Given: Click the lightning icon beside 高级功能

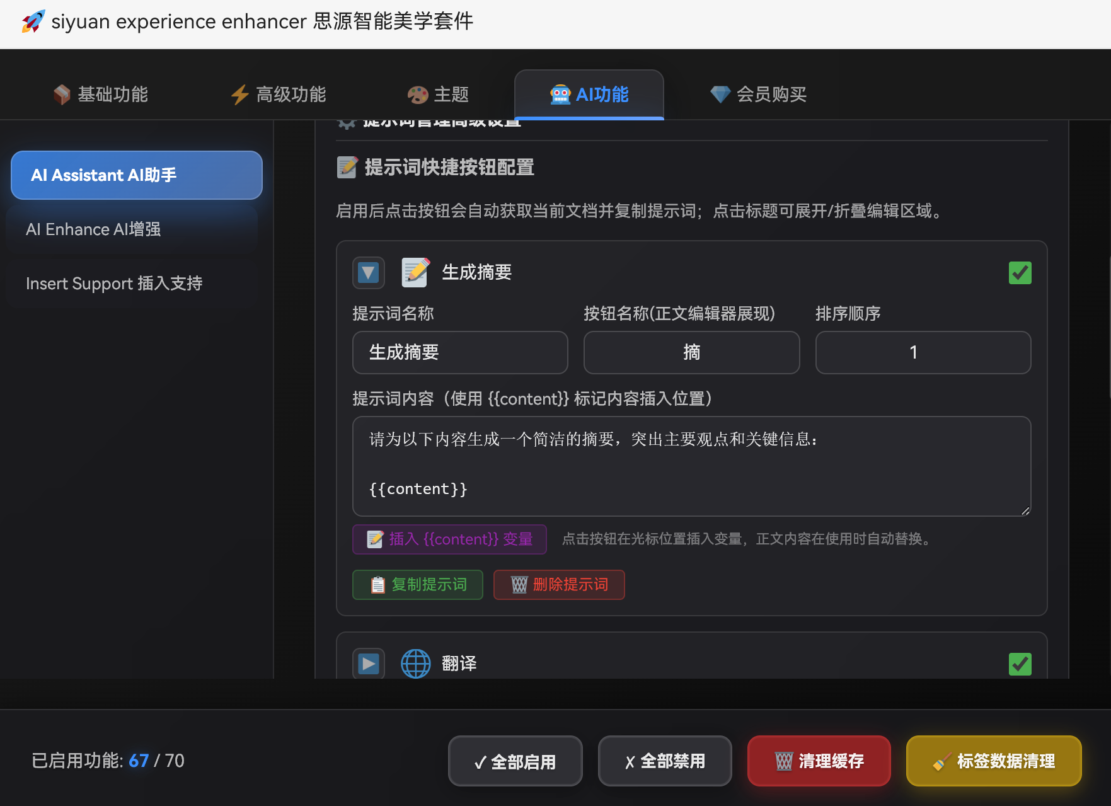Looking at the screenshot, I should pos(240,95).
